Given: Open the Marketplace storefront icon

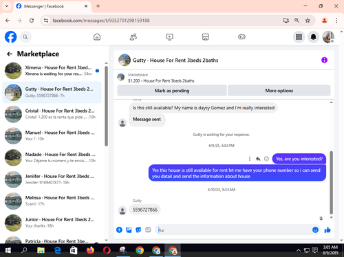Looking at the screenshot, I should pyautogui.click(x=206, y=37).
